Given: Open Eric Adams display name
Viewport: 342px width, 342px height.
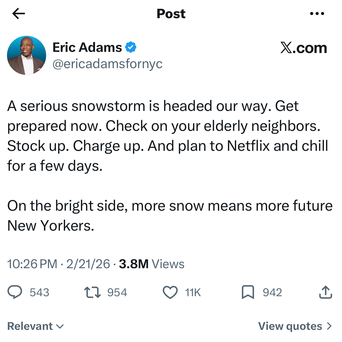Looking at the screenshot, I should click(x=87, y=47).
